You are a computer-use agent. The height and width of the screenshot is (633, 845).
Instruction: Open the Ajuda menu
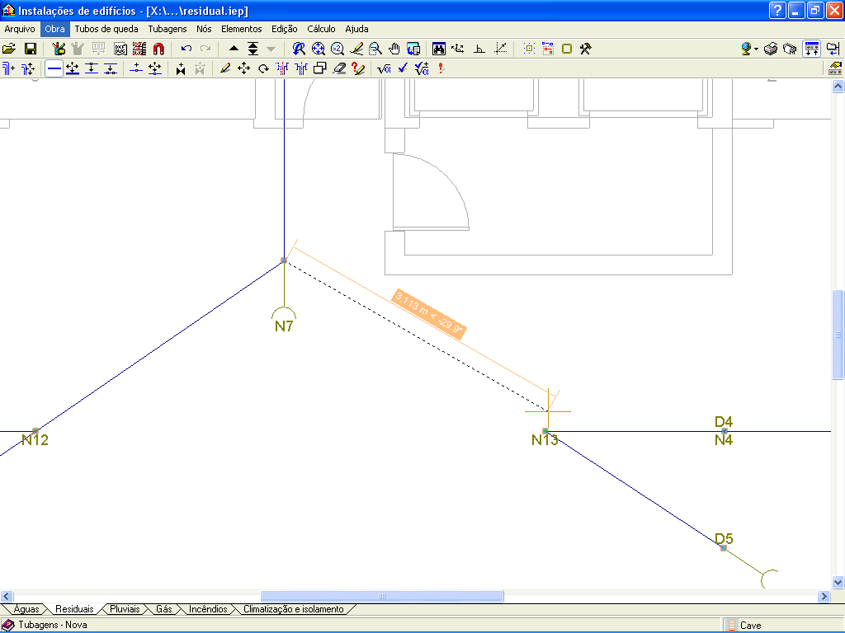pyautogui.click(x=356, y=29)
